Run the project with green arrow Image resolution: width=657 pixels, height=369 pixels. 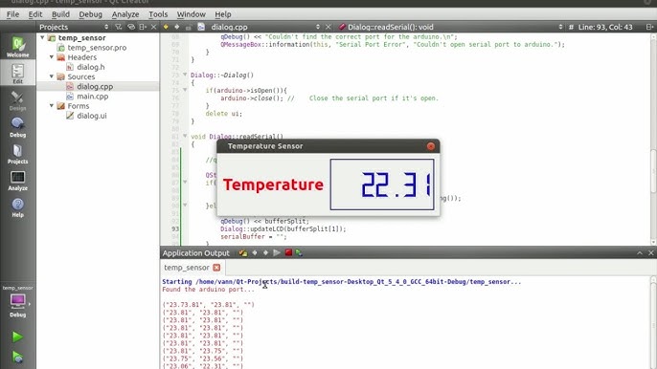coord(17,336)
